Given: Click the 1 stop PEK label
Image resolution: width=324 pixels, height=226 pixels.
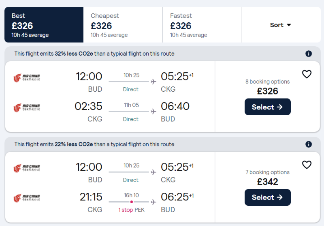Looking at the screenshot, I should pyautogui.click(x=131, y=210).
